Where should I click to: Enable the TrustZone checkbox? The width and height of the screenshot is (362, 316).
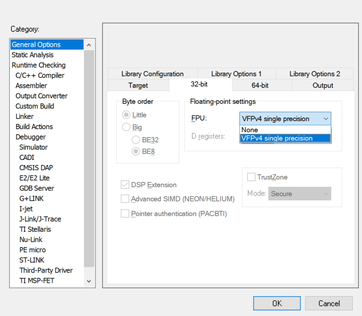click(x=251, y=177)
